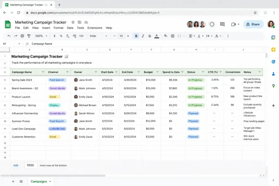Click the font size field showing 10
This screenshot has height=186, width=279.
coord(121,36)
